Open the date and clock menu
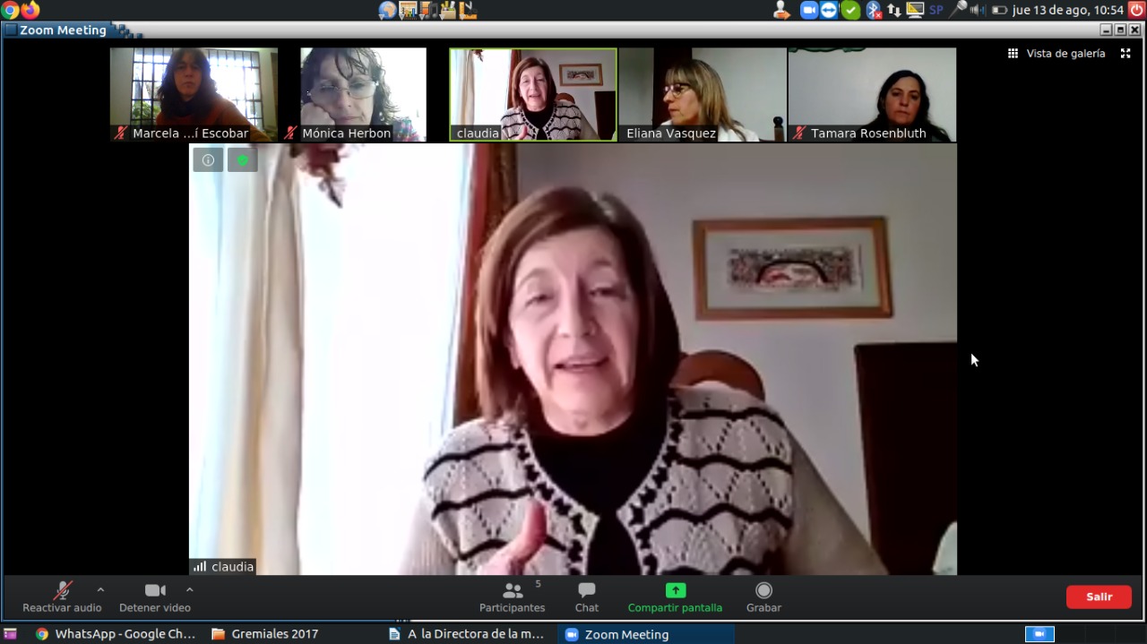The height and width of the screenshot is (644, 1147). pos(1067,10)
